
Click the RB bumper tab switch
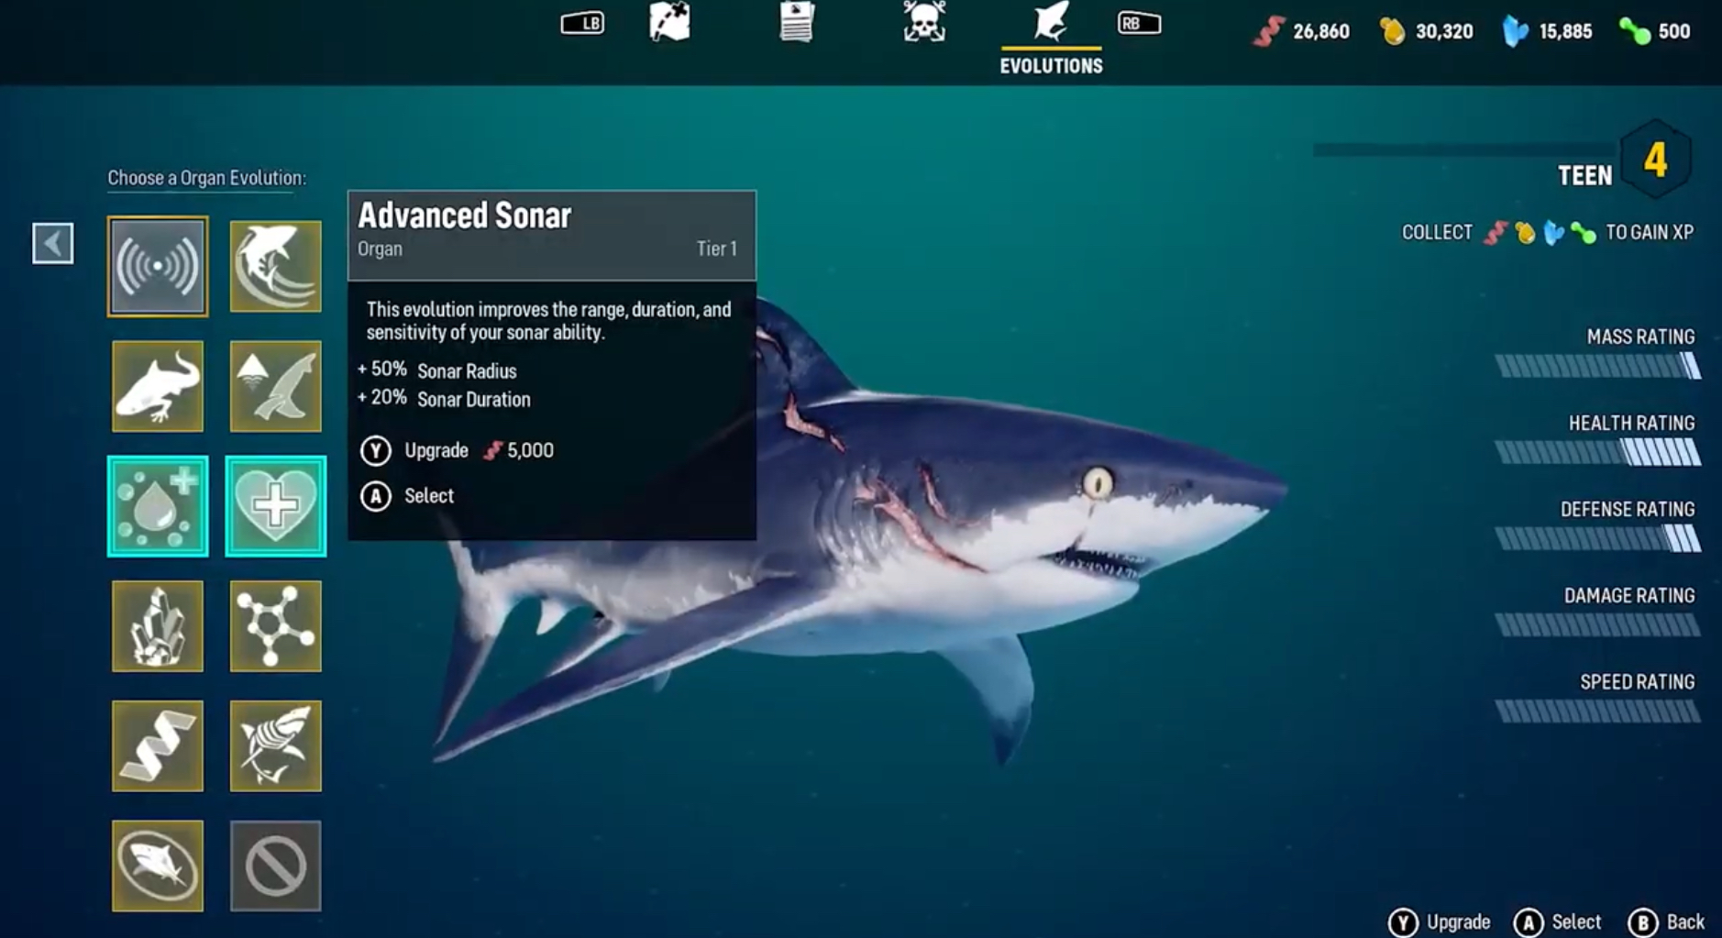click(1139, 23)
